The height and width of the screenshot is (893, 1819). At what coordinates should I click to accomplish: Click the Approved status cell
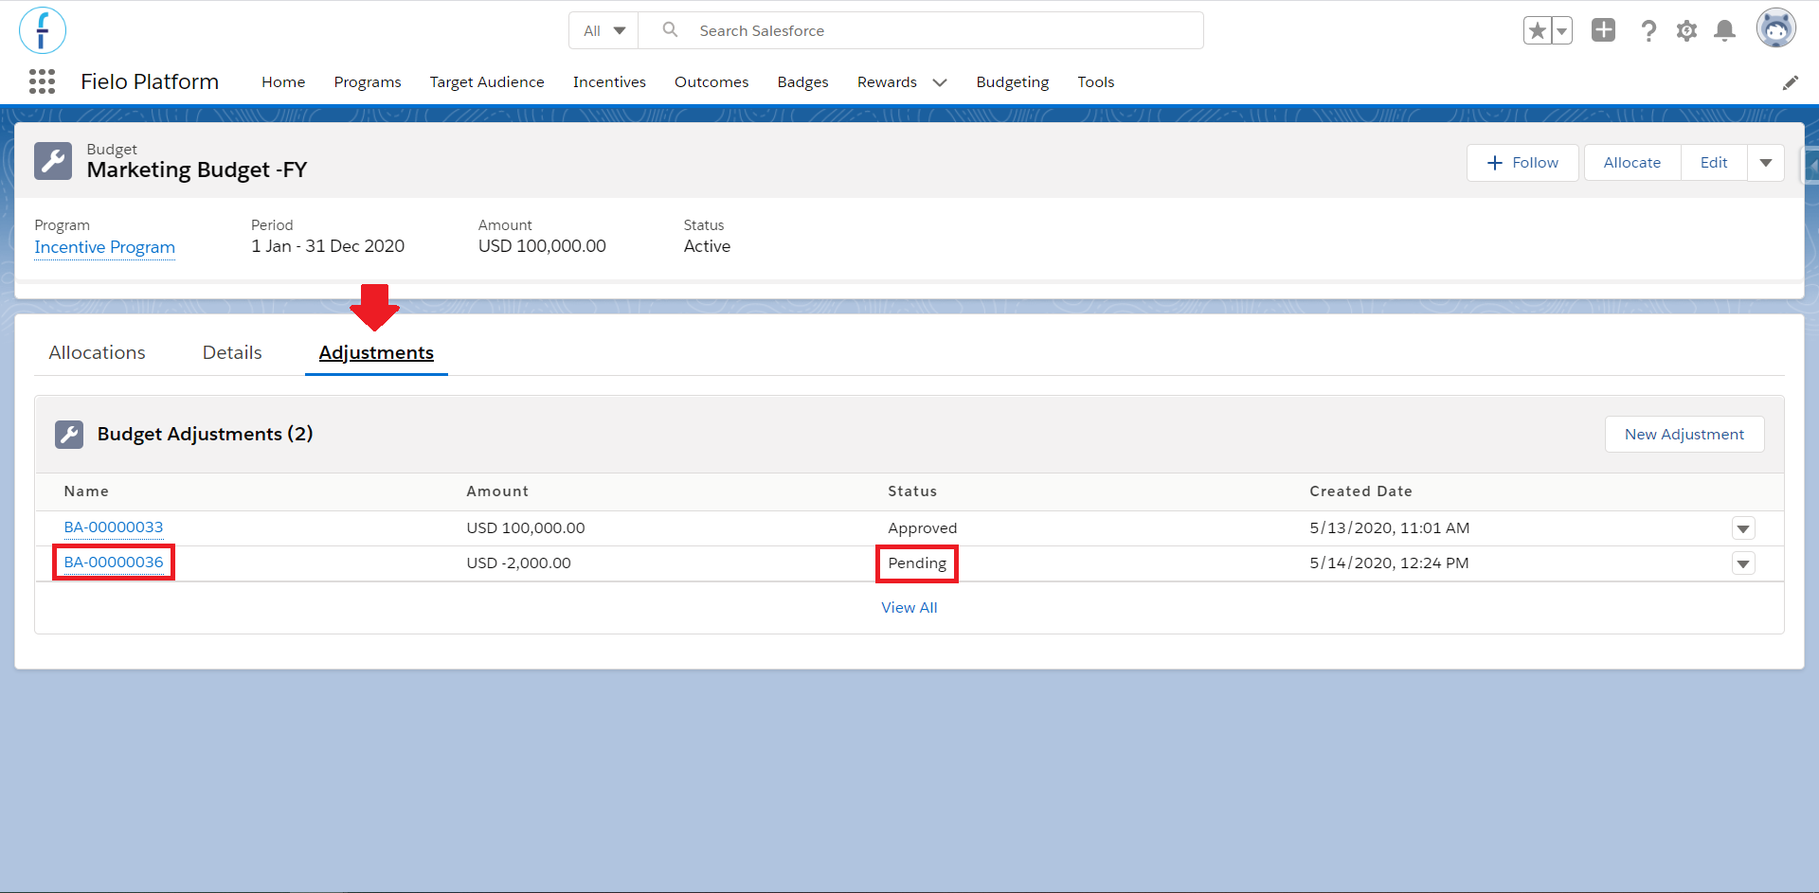pyautogui.click(x=923, y=528)
